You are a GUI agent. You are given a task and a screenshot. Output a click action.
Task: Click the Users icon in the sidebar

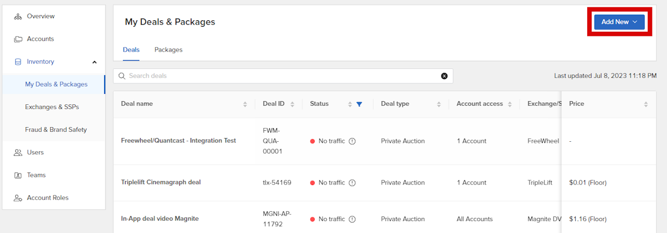tap(18, 153)
